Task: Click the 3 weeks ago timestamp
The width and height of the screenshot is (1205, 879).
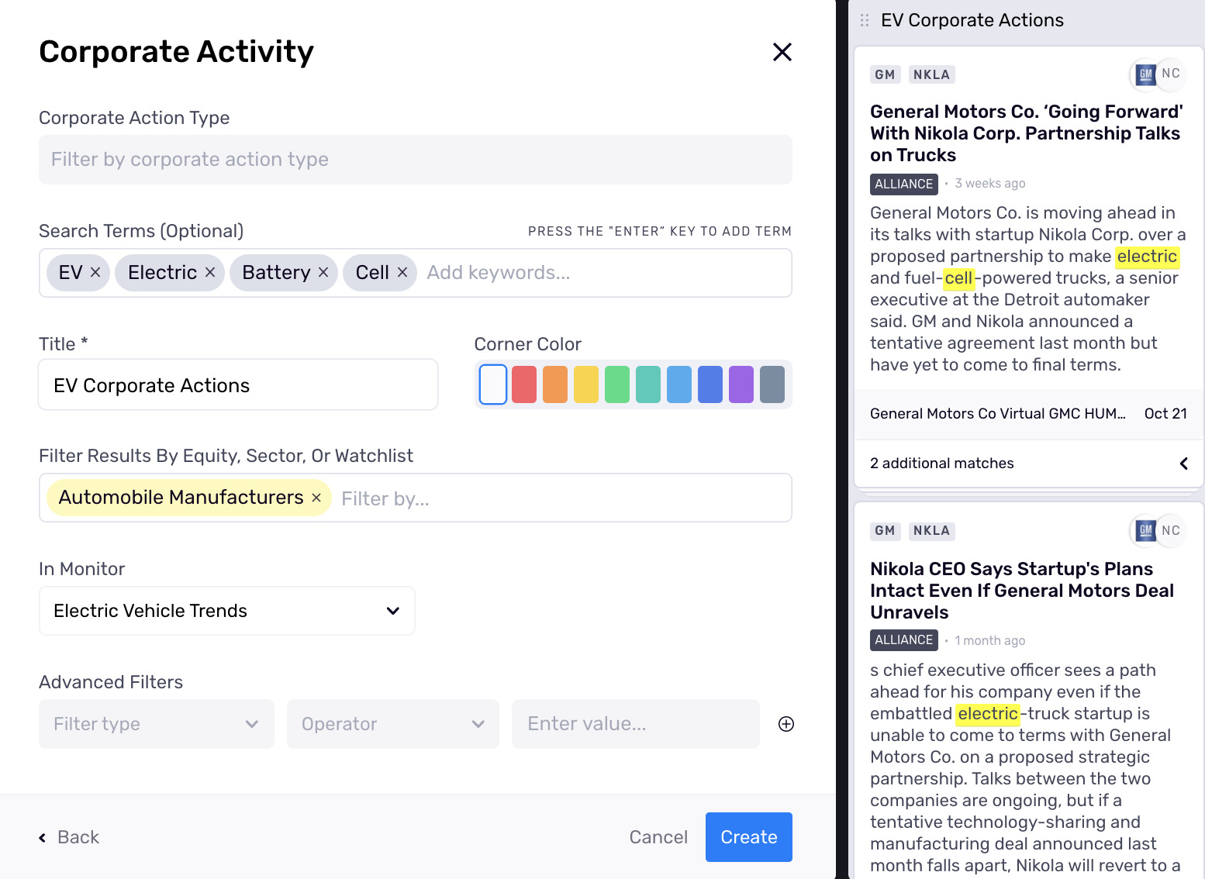Action: pyautogui.click(x=989, y=184)
